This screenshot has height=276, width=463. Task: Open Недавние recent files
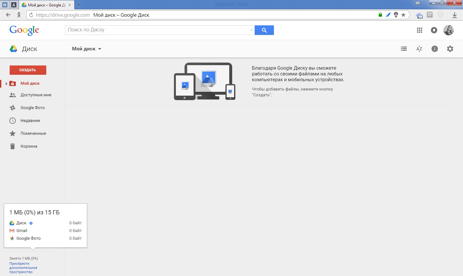(x=30, y=121)
